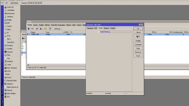Screen dimensions: 189x106
Task: Expand the Tools submenu
Action: tap(19, 65)
